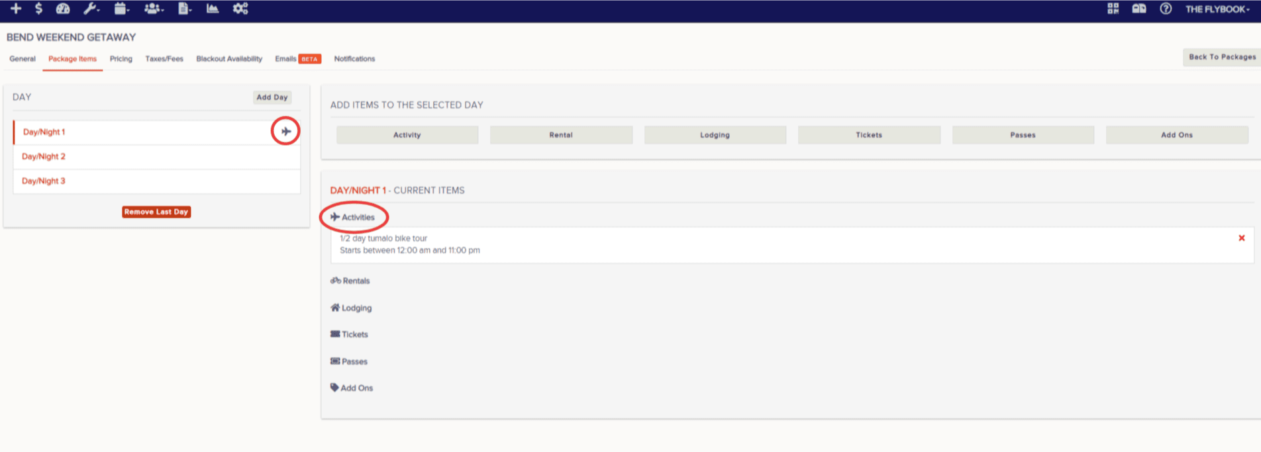Screen dimensions: 1261x452
Task: Open the dollar sign menu icon
Action: (x=38, y=9)
